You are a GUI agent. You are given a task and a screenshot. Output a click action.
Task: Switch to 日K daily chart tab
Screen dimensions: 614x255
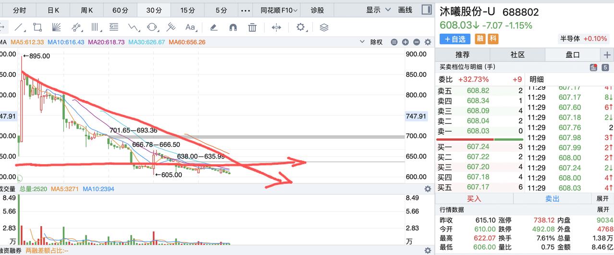[54, 10]
